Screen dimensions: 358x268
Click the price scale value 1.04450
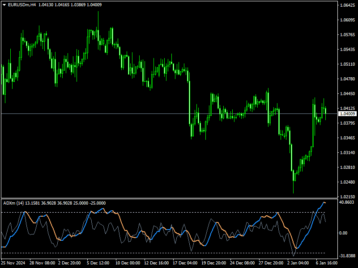click(348, 94)
